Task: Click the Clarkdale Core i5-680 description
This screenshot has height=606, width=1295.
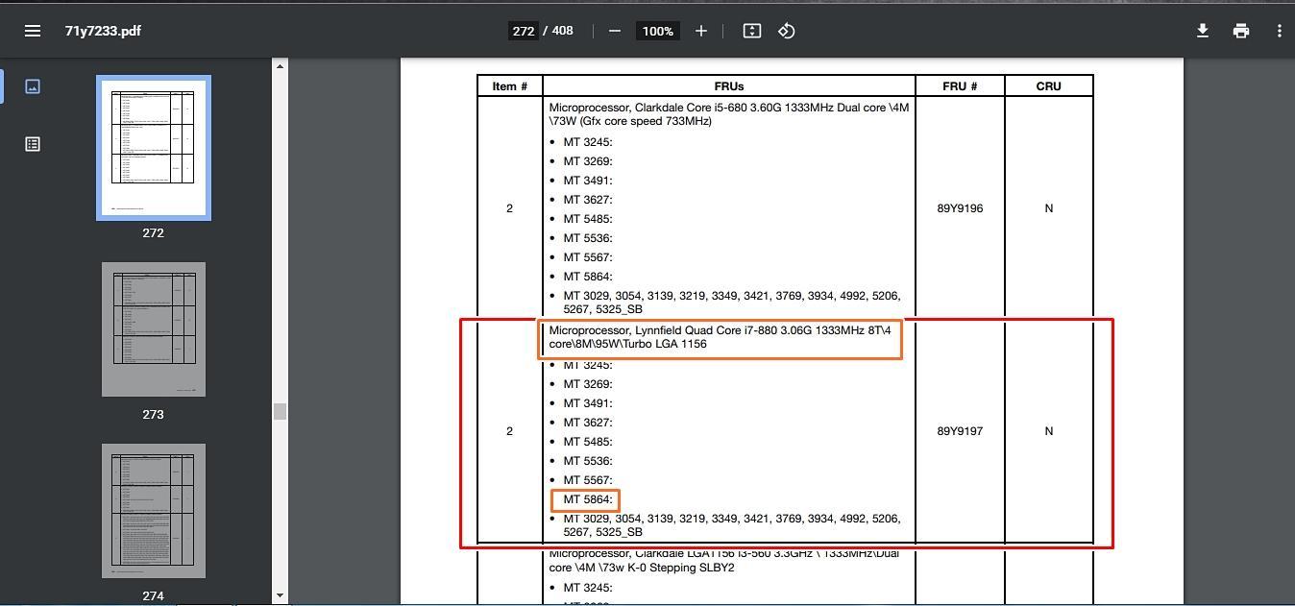Action: (x=729, y=114)
